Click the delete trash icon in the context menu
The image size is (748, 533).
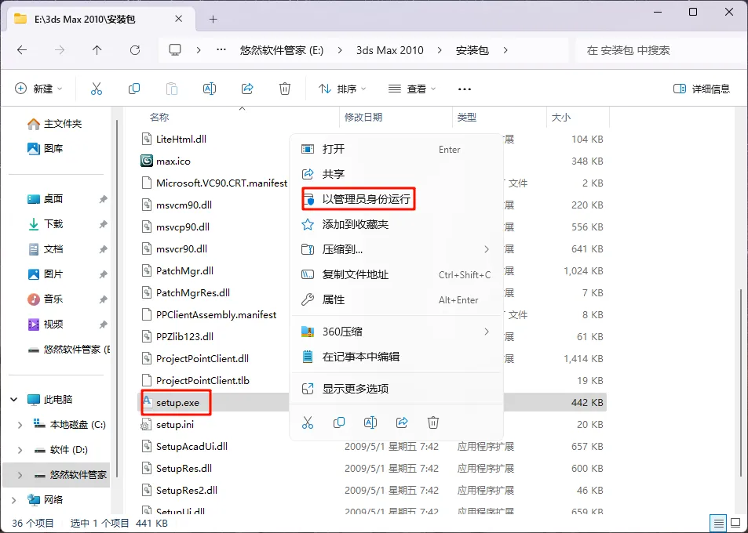point(433,422)
